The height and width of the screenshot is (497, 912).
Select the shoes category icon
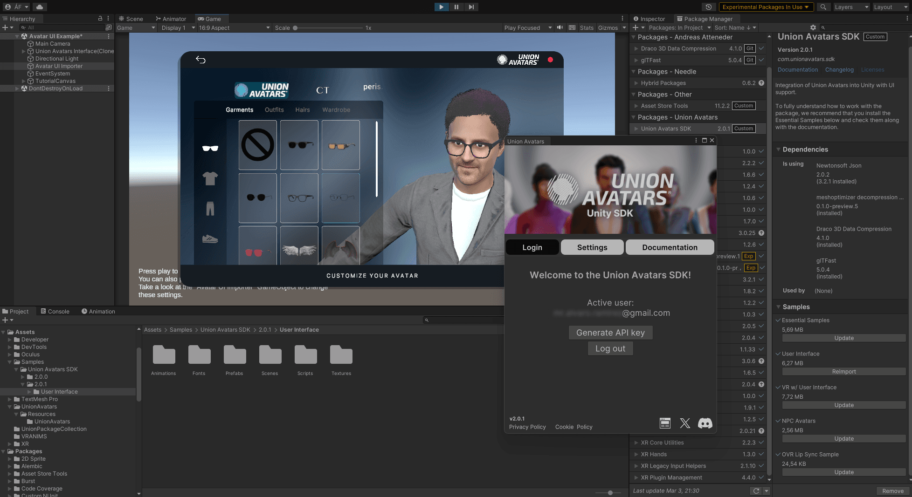tap(210, 239)
